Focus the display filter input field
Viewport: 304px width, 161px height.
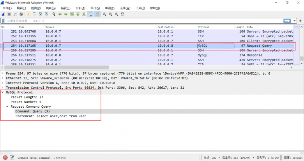pyautogui.click(x=145, y=21)
